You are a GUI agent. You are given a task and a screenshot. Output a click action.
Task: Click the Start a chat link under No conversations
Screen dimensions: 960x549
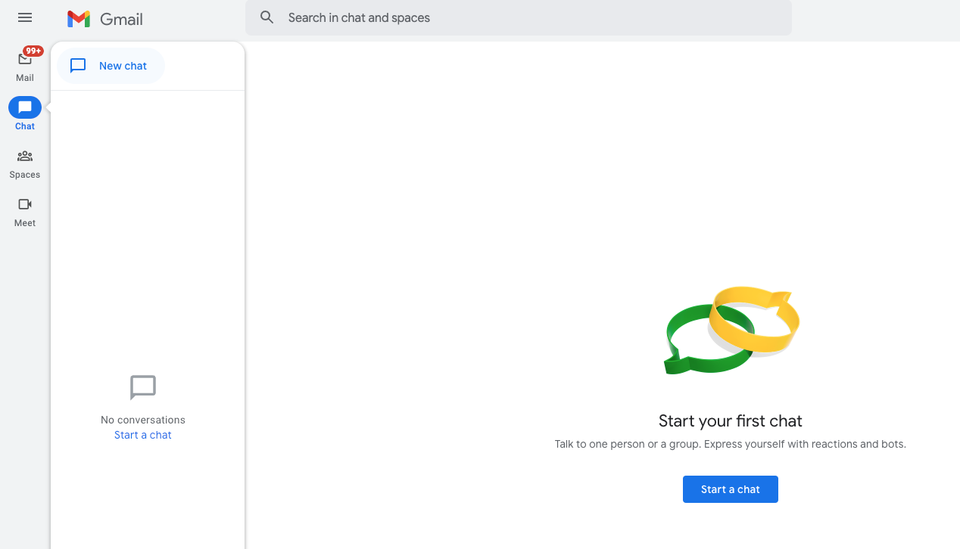143,435
